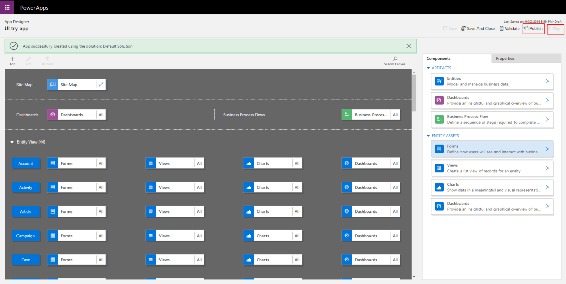Click the Account row Charts tile
This screenshot has width=566, height=284.
pos(273,163)
